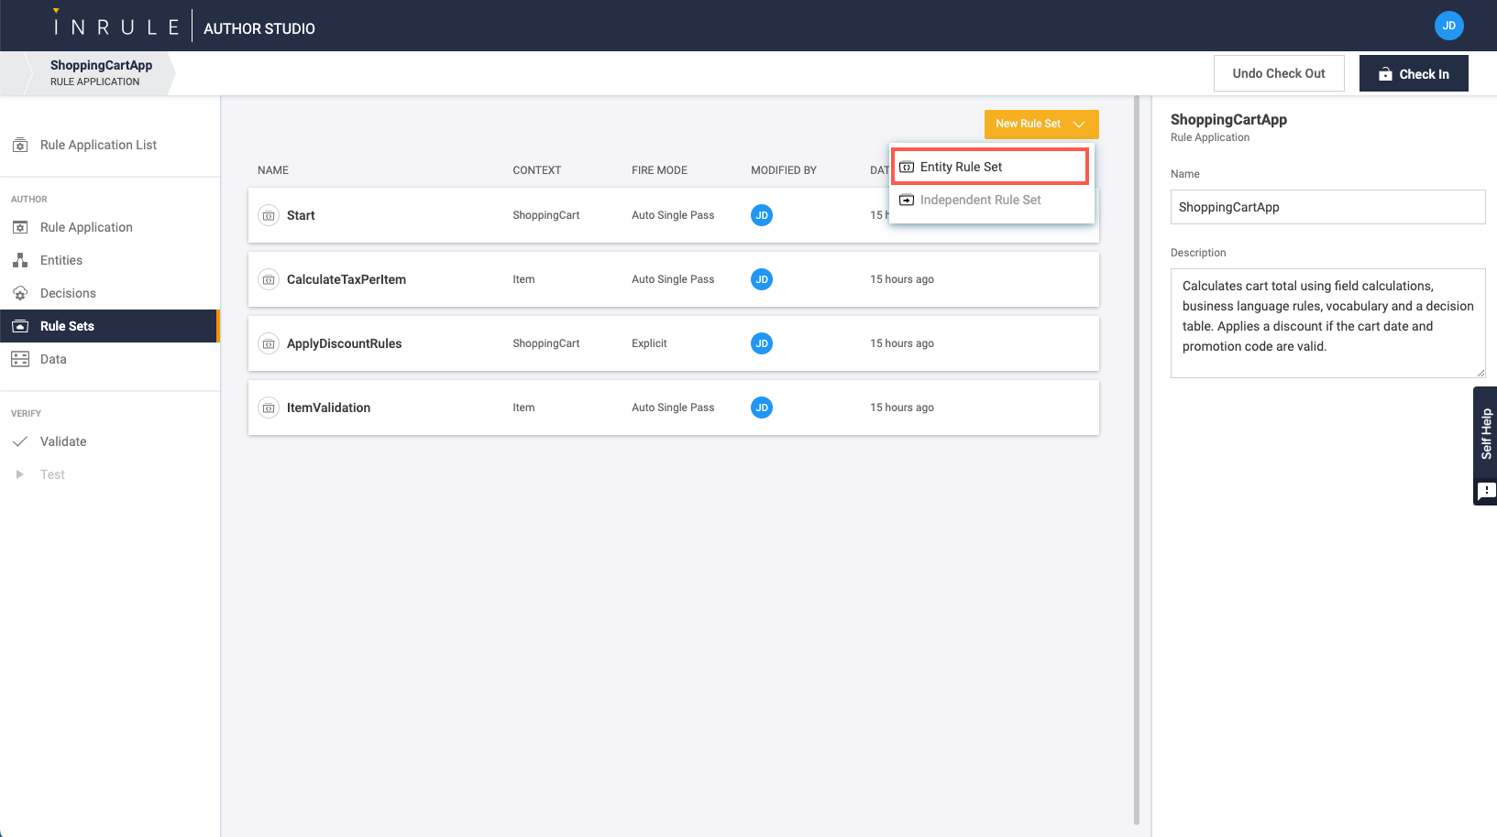Click the JD avatar in the ApplyDiscountRules row
1497x837 pixels.
pos(761,343)
